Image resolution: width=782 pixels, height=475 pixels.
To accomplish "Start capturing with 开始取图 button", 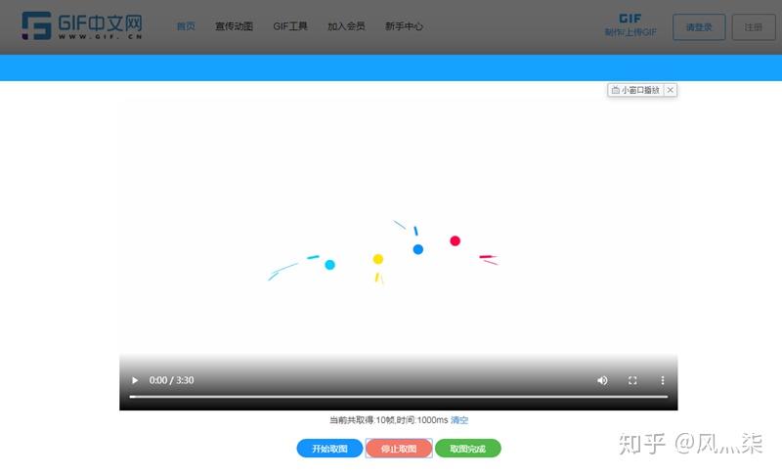I will coord(329,449).
